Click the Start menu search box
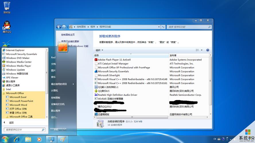Image resolution: width=255 pixels, height=143 pixels. point(24,130)
